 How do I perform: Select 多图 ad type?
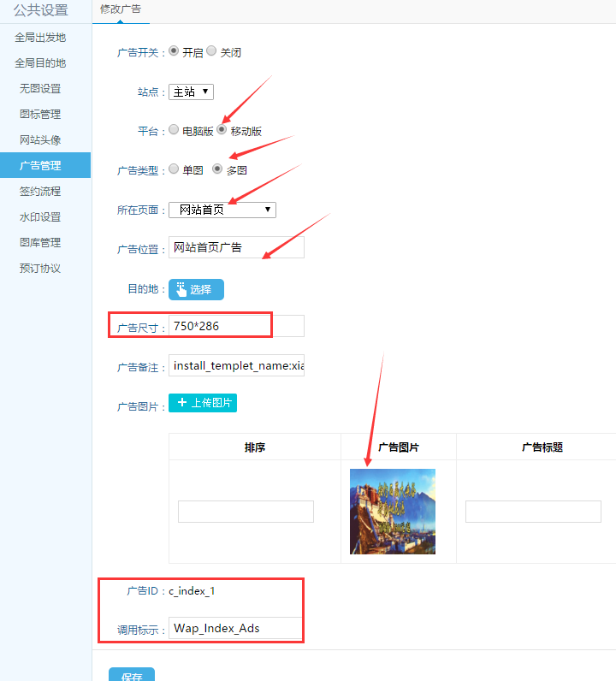(x=217, y=169)
